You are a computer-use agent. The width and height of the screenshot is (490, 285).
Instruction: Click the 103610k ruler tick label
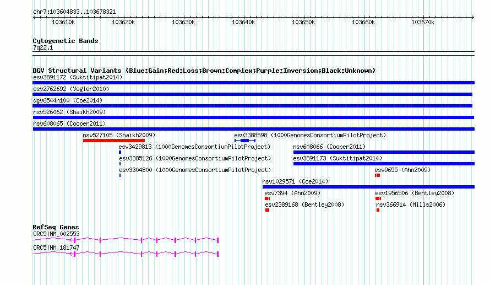click(63, 23)
